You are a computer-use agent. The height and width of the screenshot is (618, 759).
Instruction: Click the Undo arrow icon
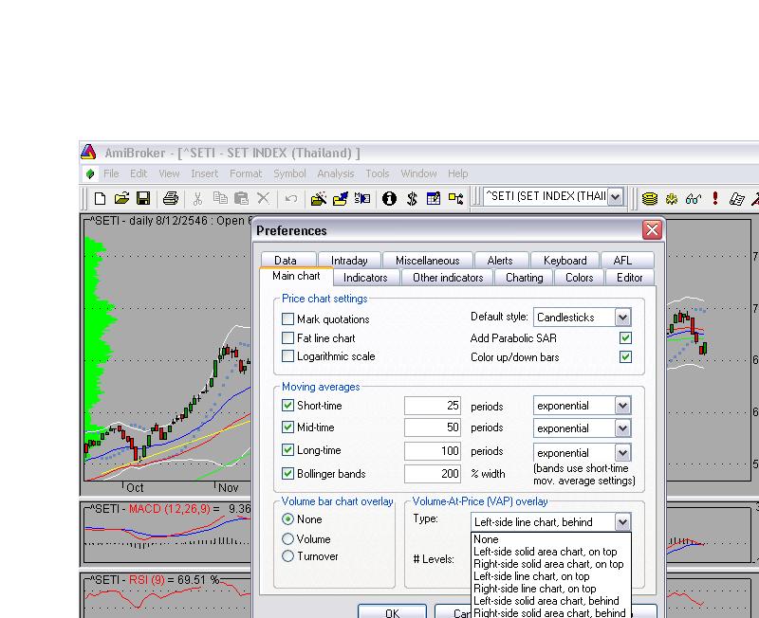[291, 198]
